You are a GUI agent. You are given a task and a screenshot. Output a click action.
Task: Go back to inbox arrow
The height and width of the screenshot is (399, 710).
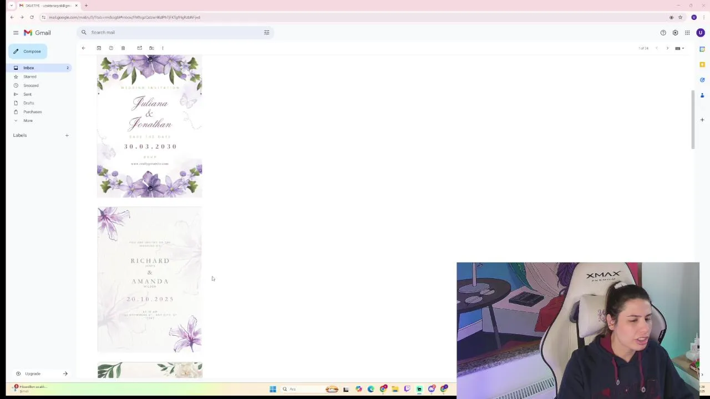[83, 48]
